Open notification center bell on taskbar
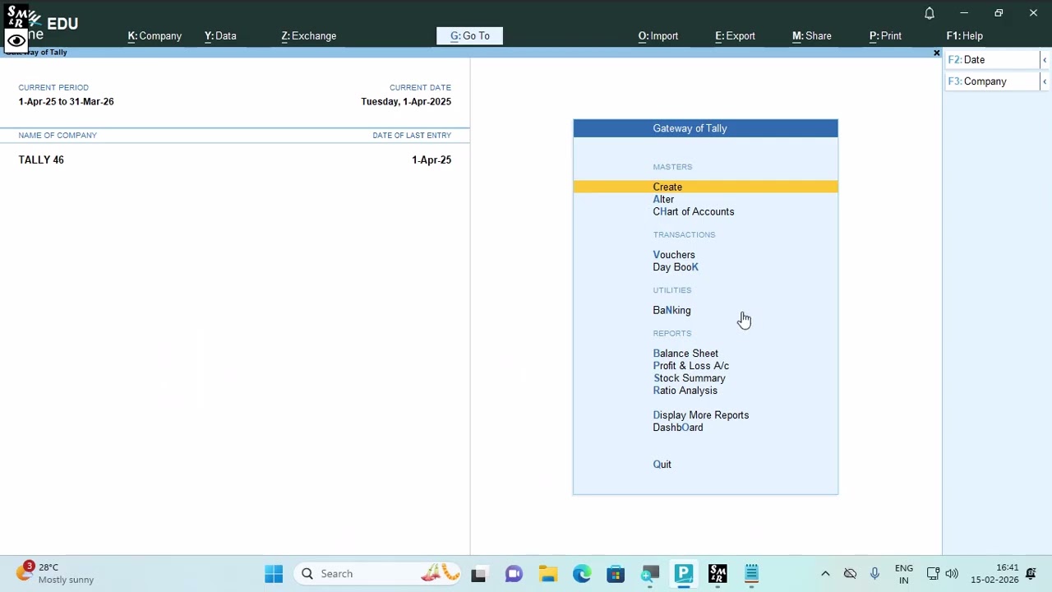This screenshot has height=592, width=1052. (x=1031, y=574)
